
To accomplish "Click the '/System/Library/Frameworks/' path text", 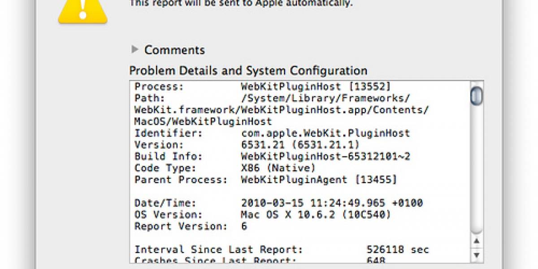I will pos(325,98).
